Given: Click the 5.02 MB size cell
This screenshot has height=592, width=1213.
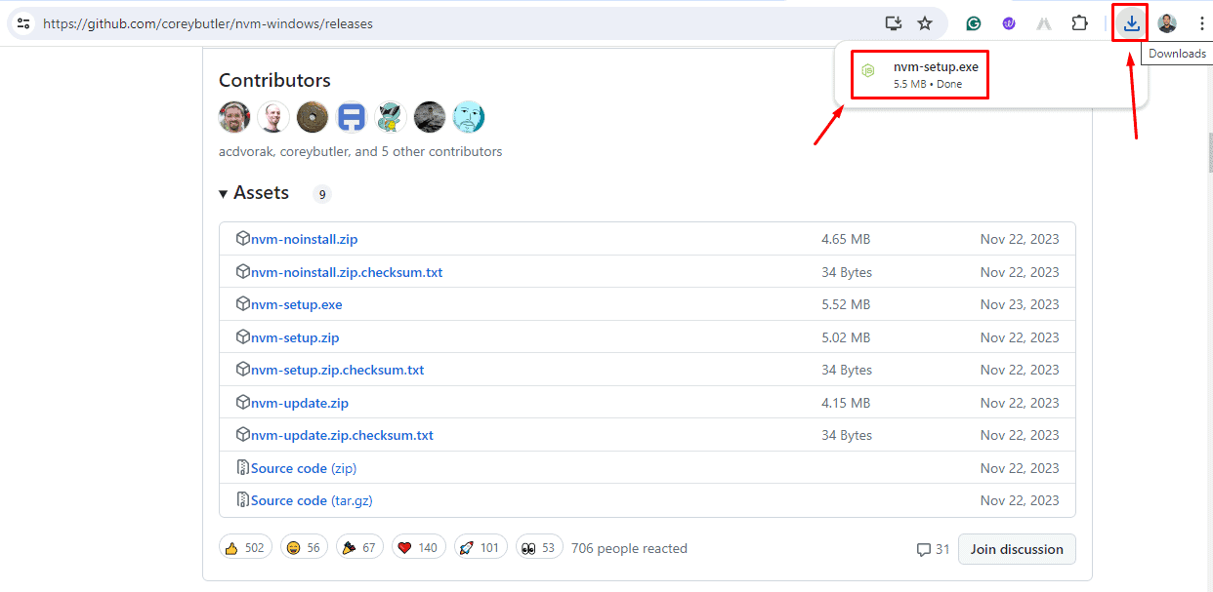Looking at the screenshot, I should tap(846, 337).
